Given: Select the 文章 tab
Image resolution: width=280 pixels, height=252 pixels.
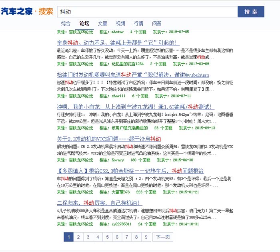Looking at the screenshot, I should click(102, 23).
